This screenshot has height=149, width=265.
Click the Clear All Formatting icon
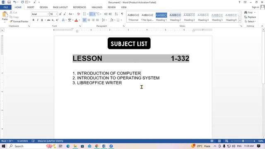click(78, 14)
